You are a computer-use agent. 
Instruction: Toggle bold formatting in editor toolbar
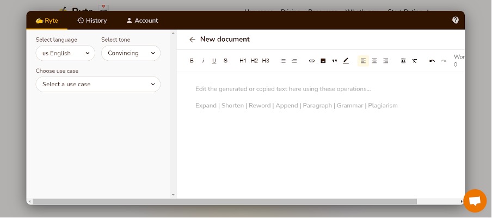pyautogui.click(x=192, y=61)
